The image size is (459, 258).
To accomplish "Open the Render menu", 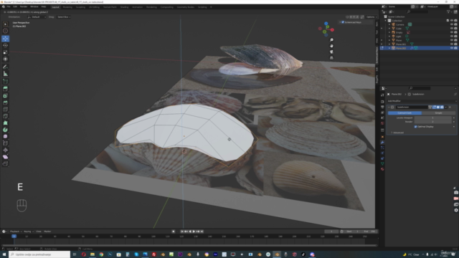I will coord(24,6).
